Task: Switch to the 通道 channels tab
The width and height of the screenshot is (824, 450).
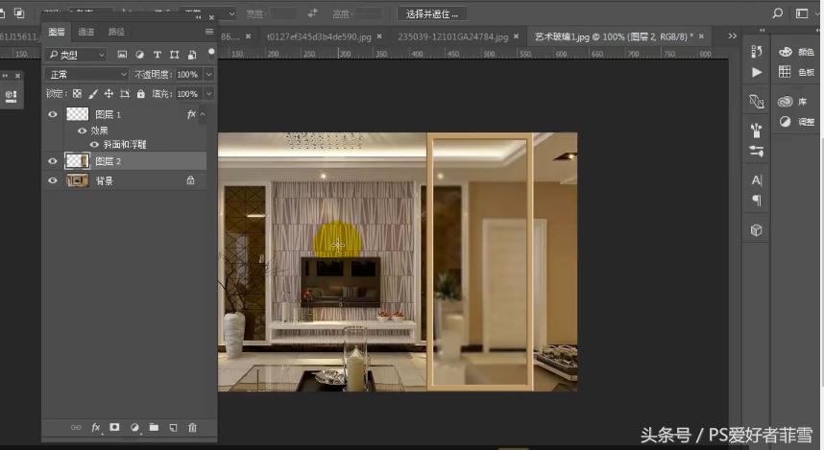Action: pyautogui.click(x=86, y=32)
